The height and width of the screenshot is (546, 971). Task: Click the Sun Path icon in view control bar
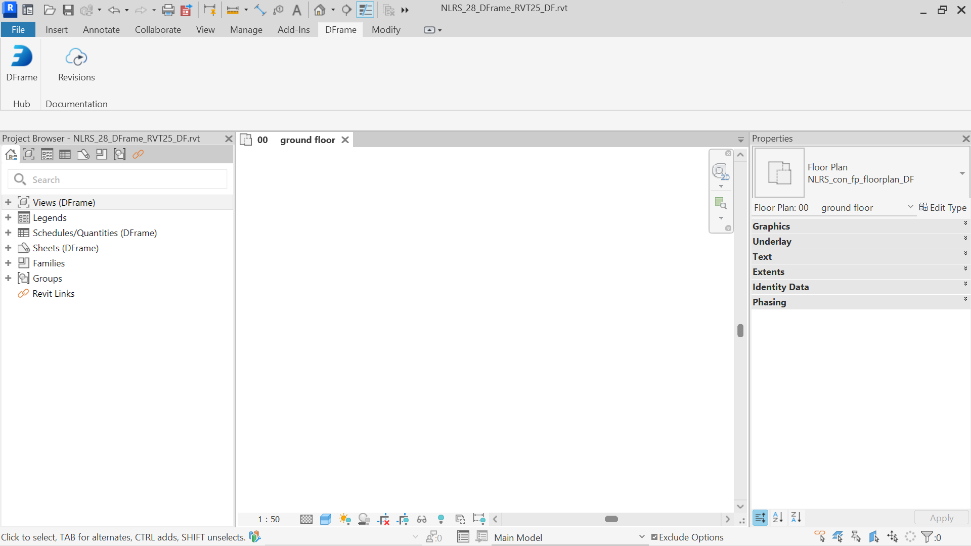(345, 519)
